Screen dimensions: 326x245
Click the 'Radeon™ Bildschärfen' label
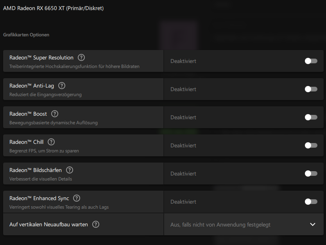[36, 170]
